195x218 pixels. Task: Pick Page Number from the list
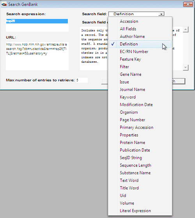pyautogui.click(x=140, y=120)
